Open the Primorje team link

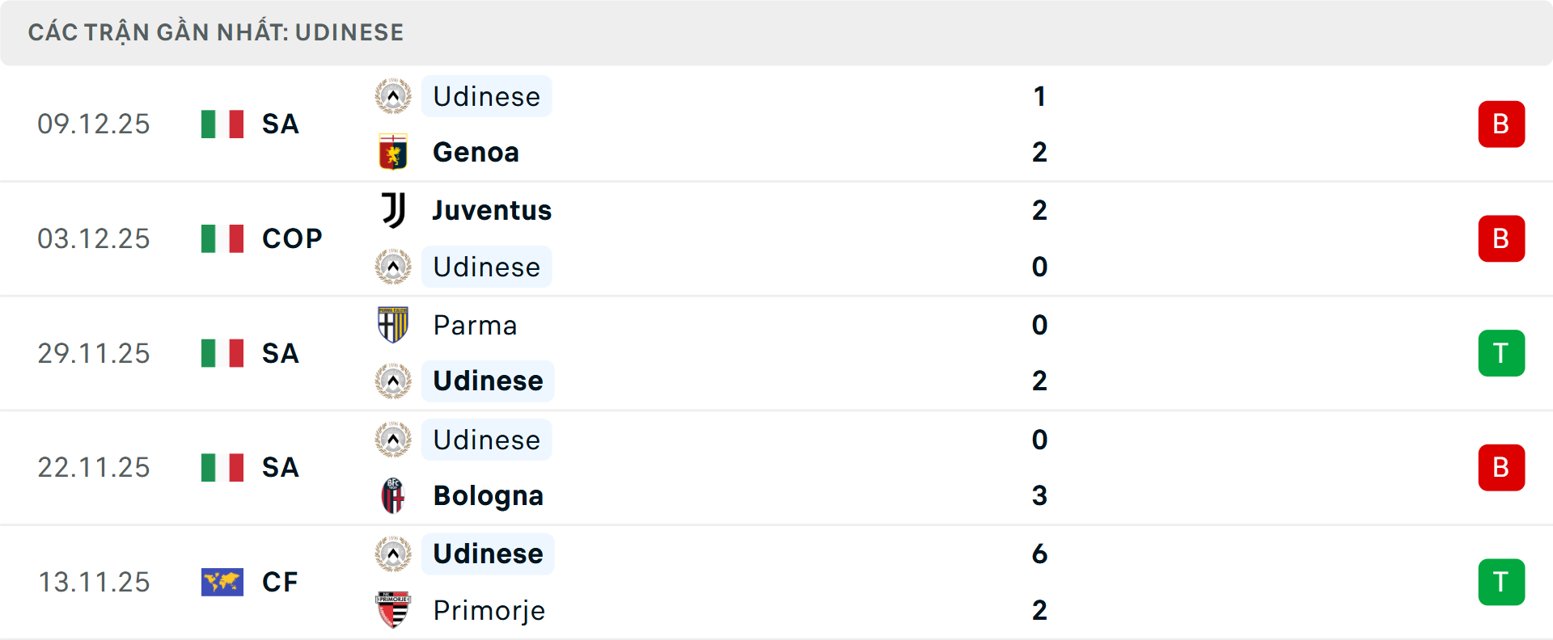click(489, 610)
